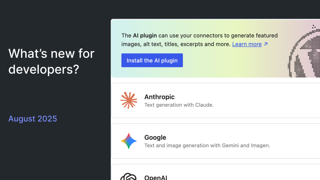Select the Google connector title
The height and width of the screenshot is (180, 320).
[155, 137]
